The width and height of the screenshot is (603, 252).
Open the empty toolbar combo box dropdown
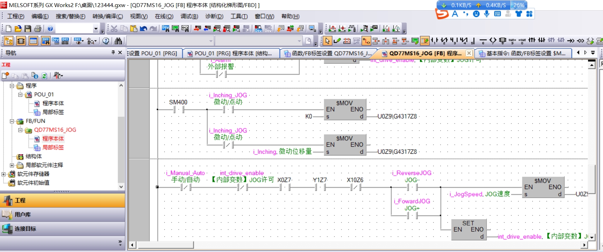pos(96,29)
